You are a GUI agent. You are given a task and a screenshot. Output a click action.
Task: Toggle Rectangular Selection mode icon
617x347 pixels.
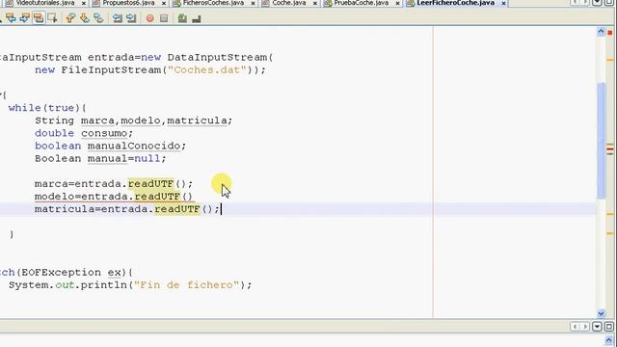(52, 18)
